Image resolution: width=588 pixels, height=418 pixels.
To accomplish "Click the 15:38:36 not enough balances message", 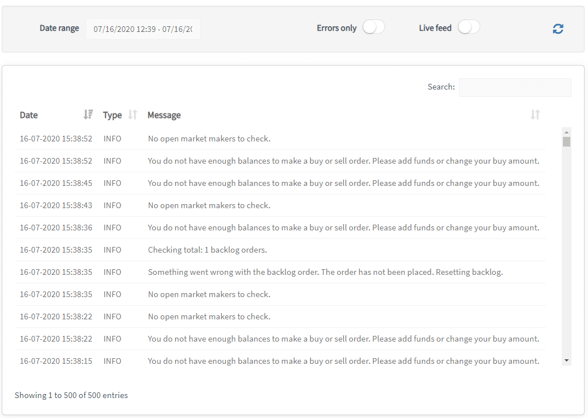I will (343, 228).
